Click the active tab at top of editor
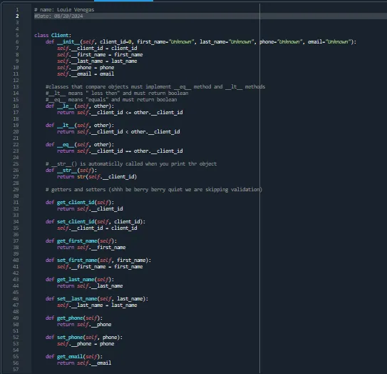The height and width of the screenshot is (374, 387). pos(123,1)
